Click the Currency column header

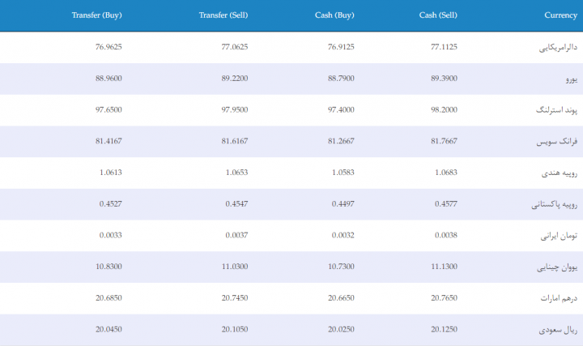pos(560,15)
